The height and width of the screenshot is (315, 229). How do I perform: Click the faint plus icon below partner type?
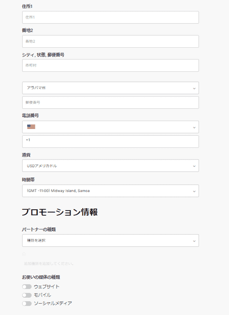(24, 254)
